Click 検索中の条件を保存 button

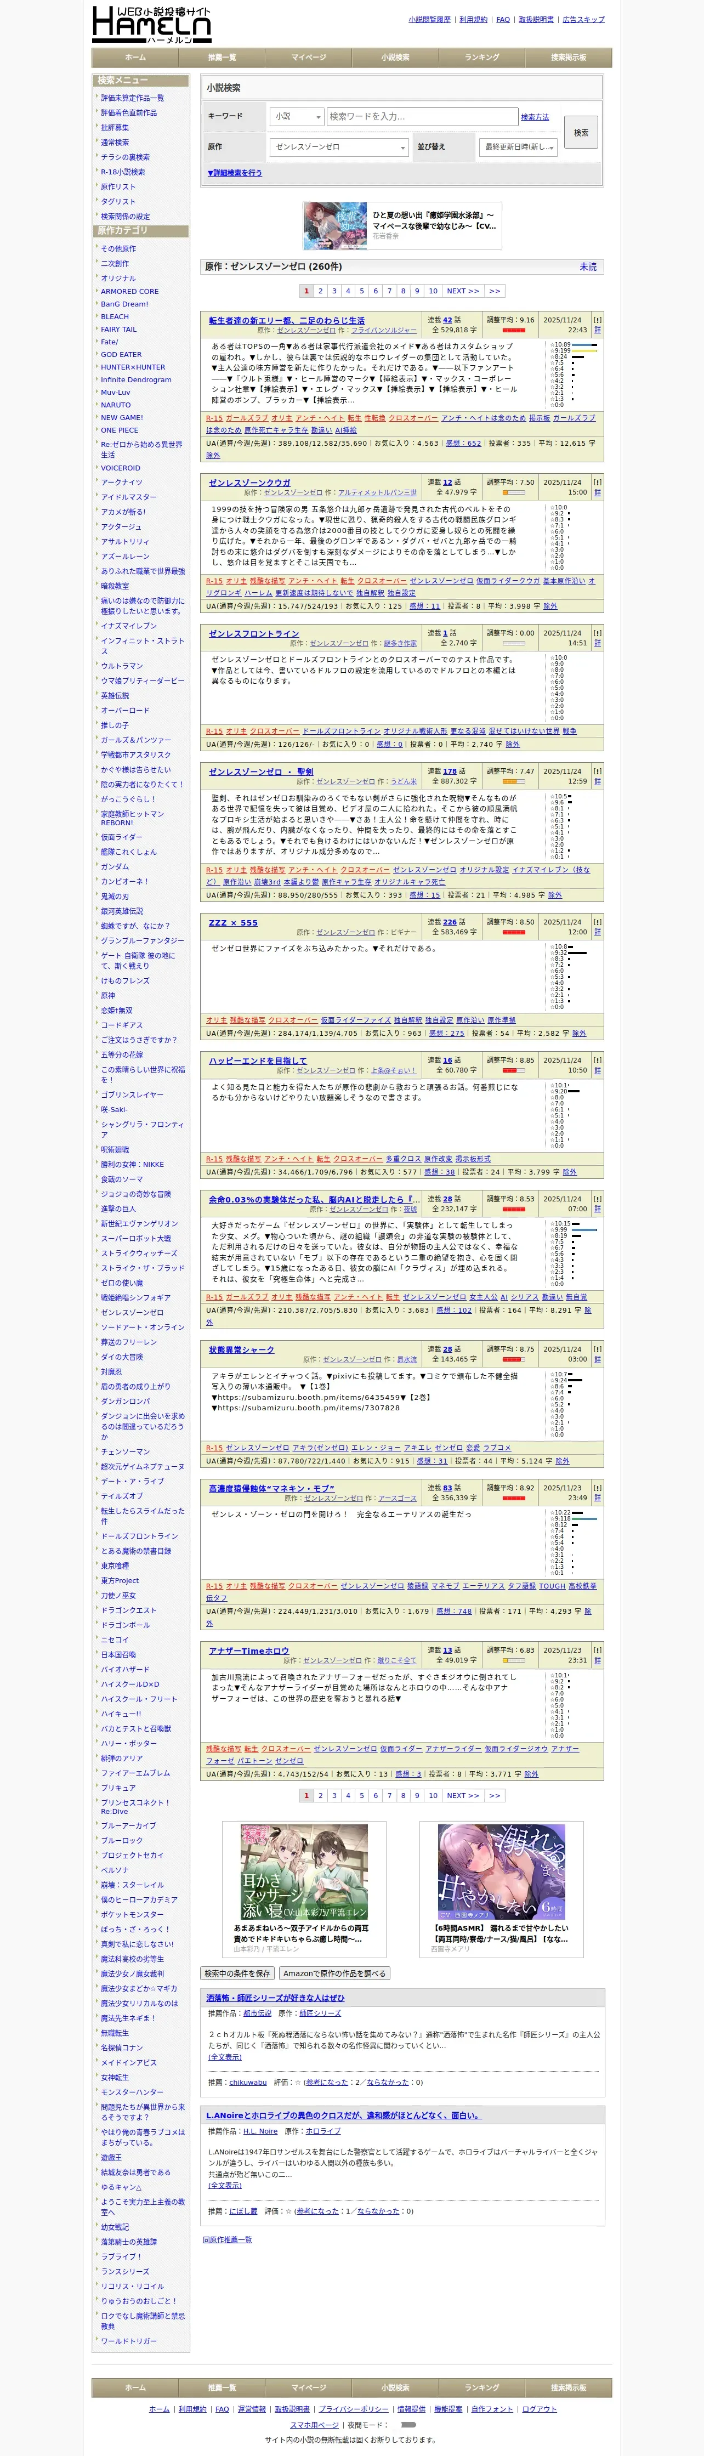[237, 1973]
